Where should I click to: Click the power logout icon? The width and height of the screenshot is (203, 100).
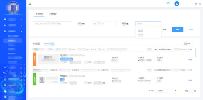[x=200, y=4]
